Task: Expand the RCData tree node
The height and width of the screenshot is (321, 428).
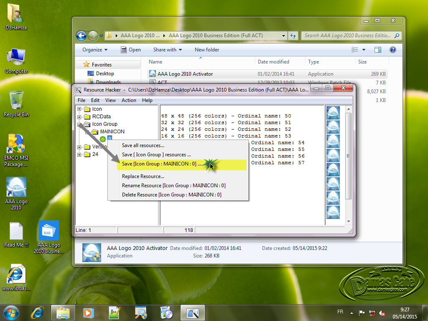Action: (79, 117)
